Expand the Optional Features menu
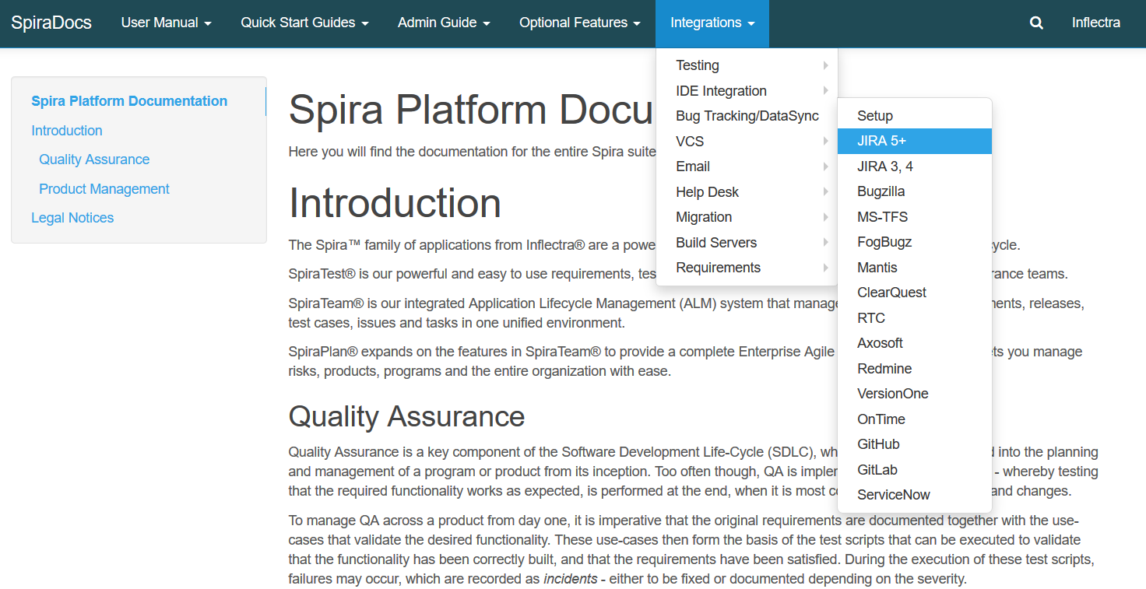1146x589 pixels. pos(580,23)
